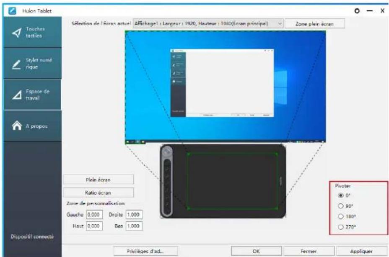Screen dimensions: 389x257
Task: Click the Appliquer button
Action: click(361, 251)
